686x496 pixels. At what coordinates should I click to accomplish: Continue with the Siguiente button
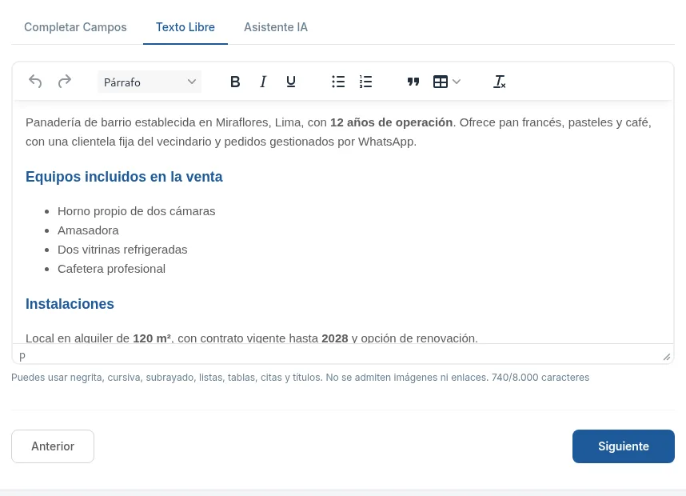pos(624,446)
